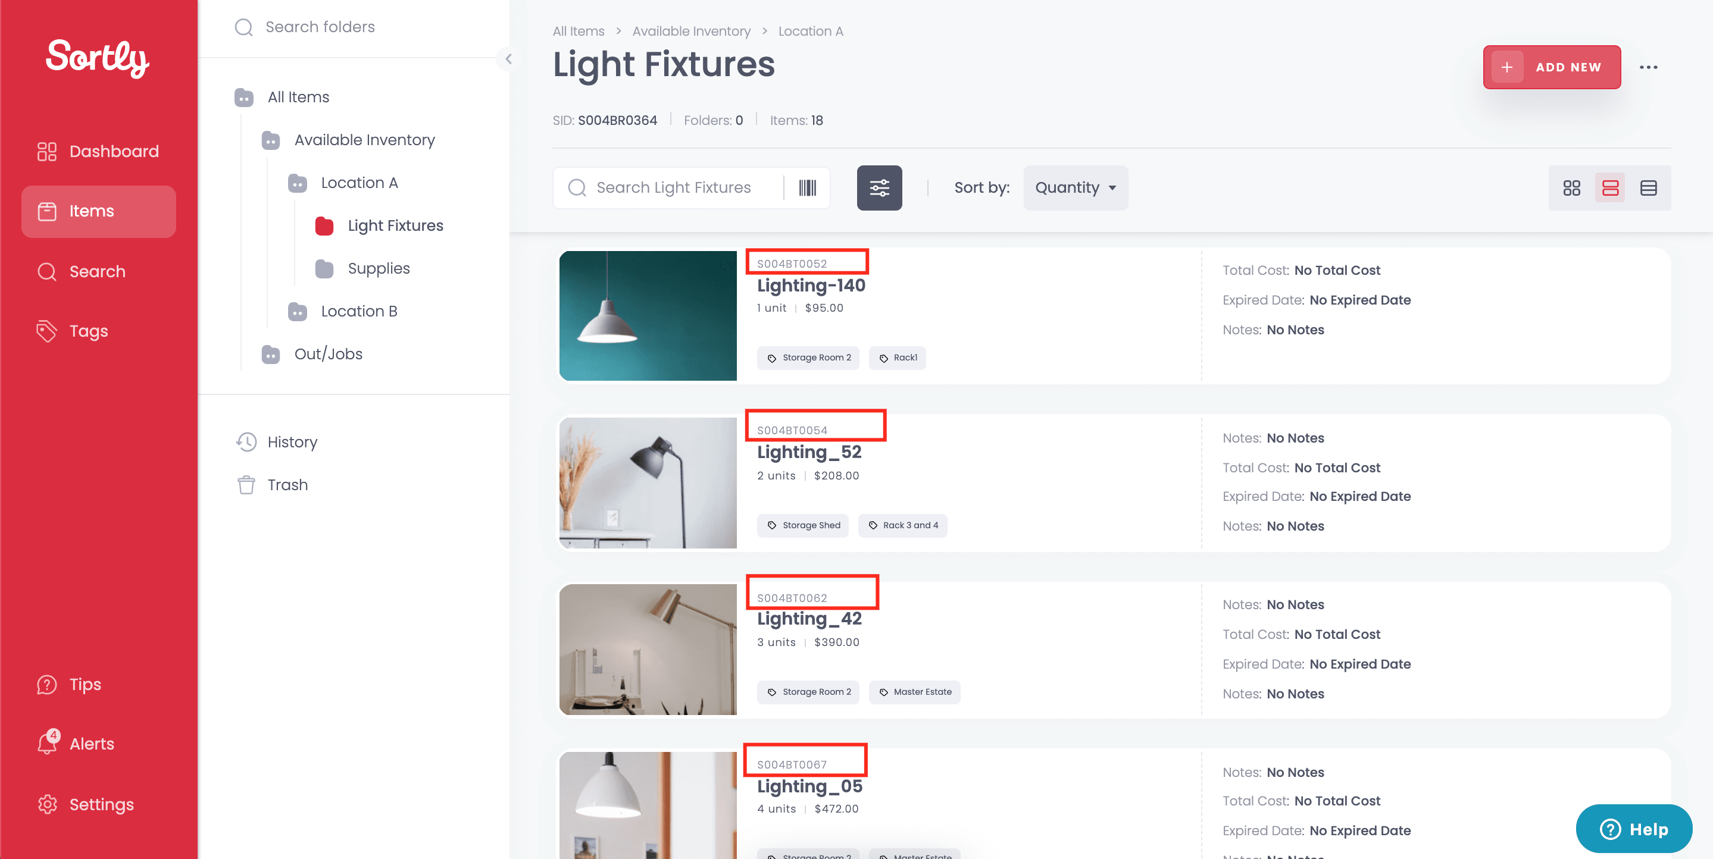The image size is (1713, 859).
Task: Click the Lighting-140 item thumbnail
Action: [x=648, y=316]
